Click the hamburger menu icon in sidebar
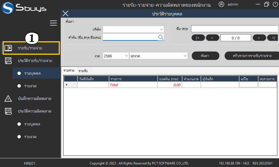This screenshot has height=167, width=279. click(53, 23)
